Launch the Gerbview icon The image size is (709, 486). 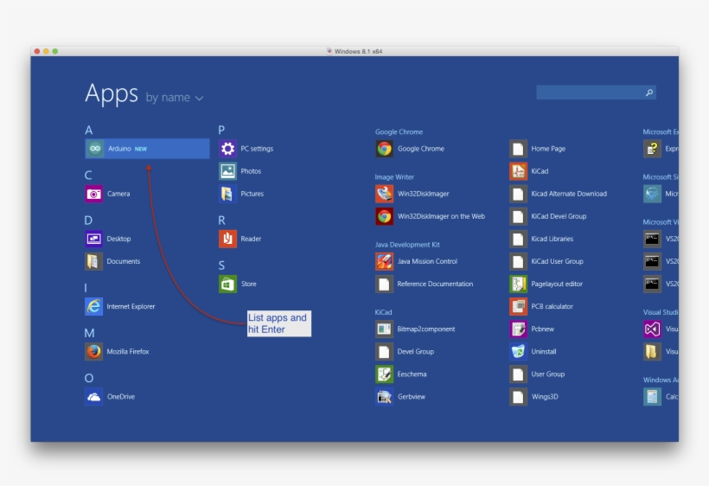pyautogui.click(x=385, y=397)
